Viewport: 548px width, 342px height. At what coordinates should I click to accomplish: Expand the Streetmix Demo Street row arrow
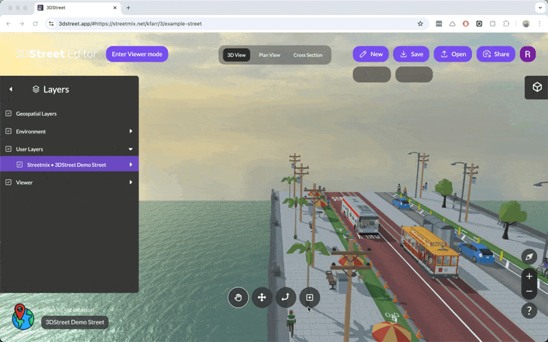[x=131, y=164]
